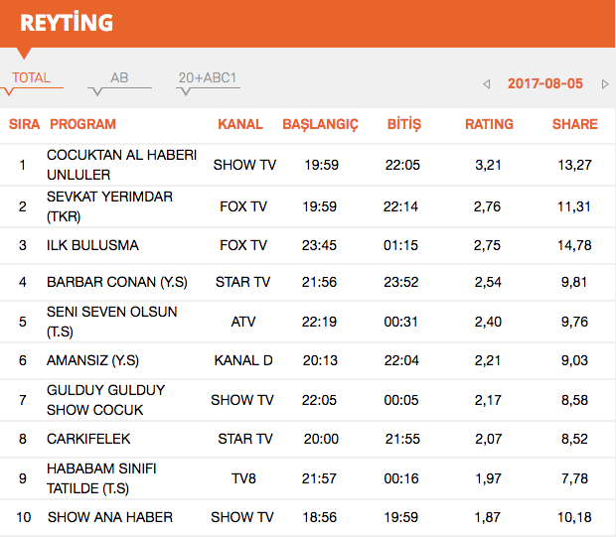
Task: Select the ILK BULUSMA program row
Action: click(92, 245)
